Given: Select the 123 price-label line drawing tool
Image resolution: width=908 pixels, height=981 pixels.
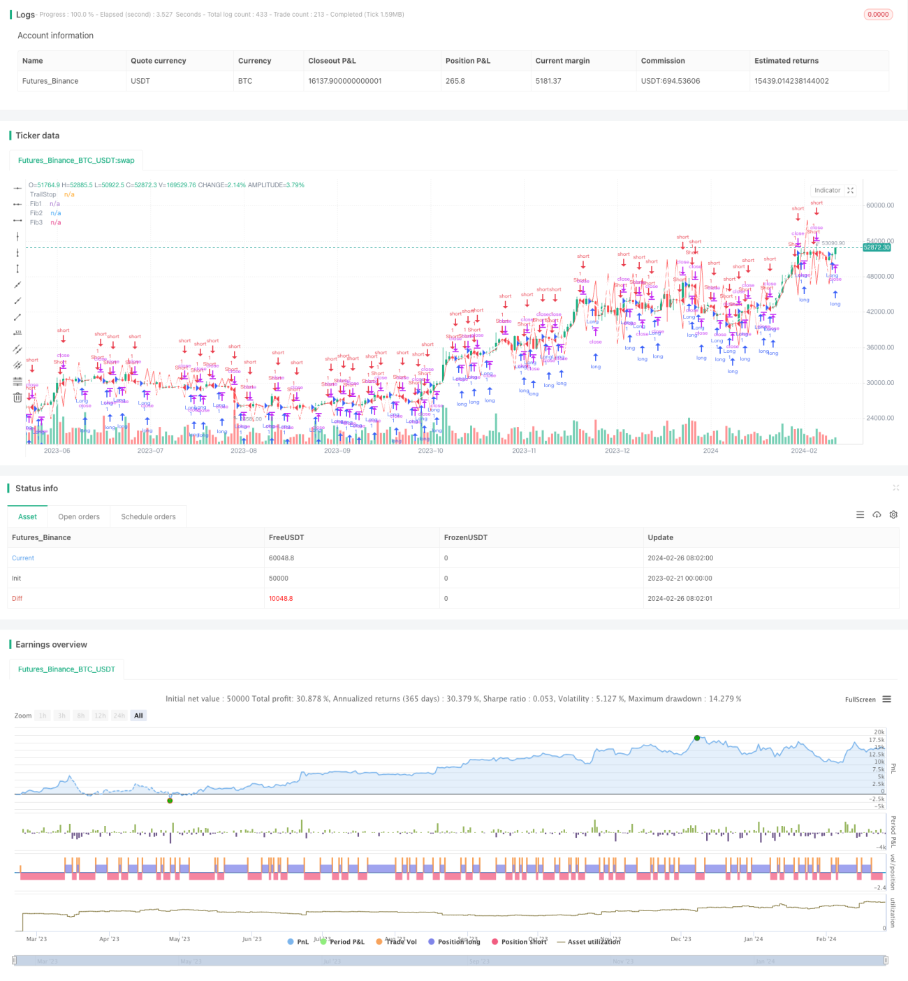Looking at the screenshot, I should (17, 333).
